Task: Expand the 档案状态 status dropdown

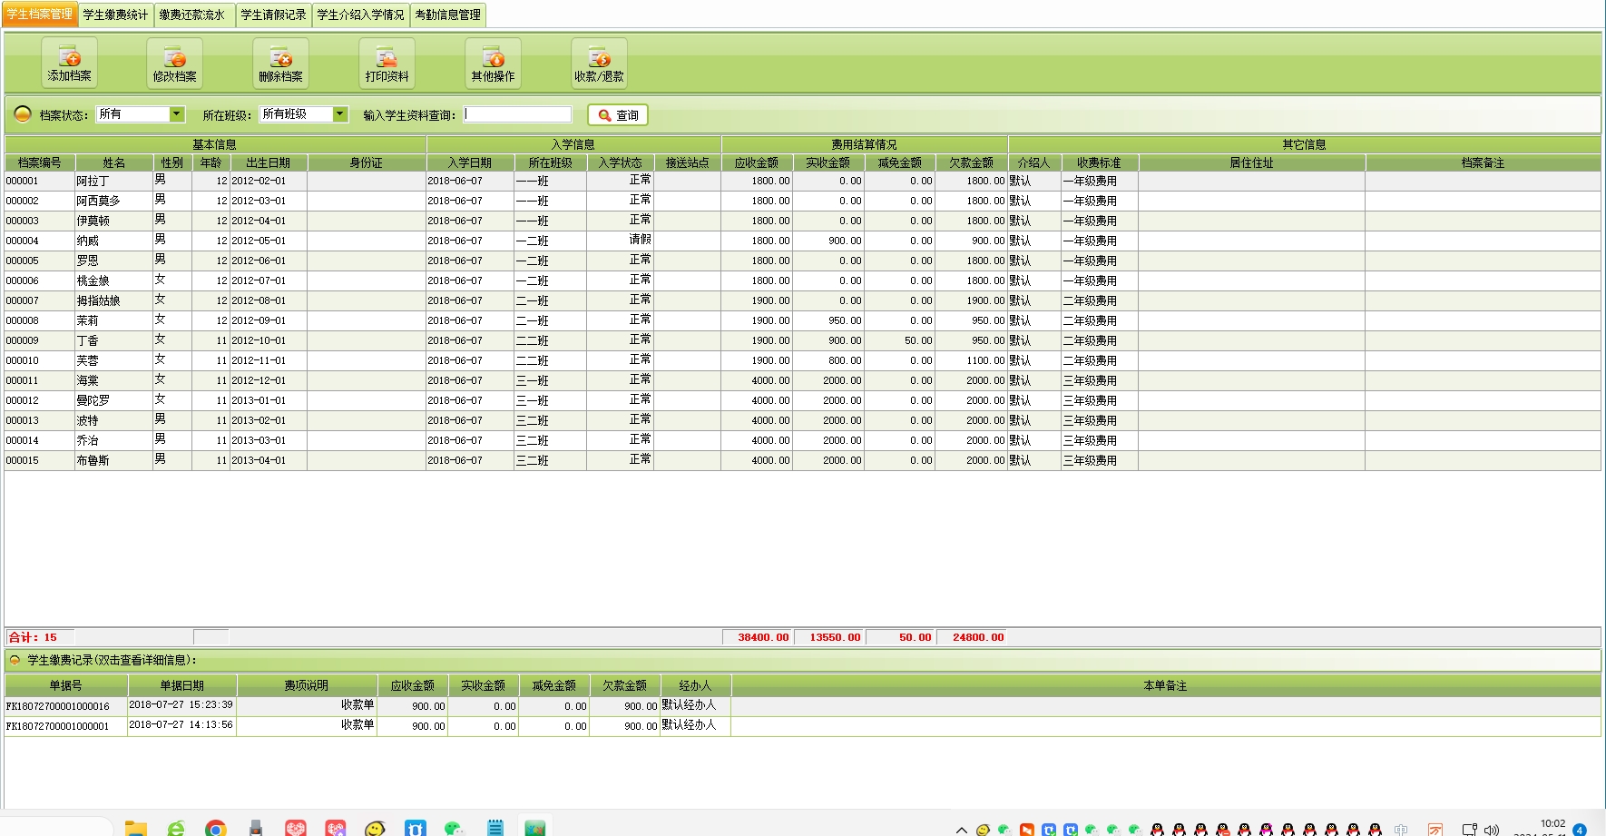Action: click(x=177, y=114)
